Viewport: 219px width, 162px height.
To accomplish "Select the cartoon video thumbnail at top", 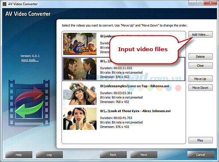I will [x=80, y=44].
